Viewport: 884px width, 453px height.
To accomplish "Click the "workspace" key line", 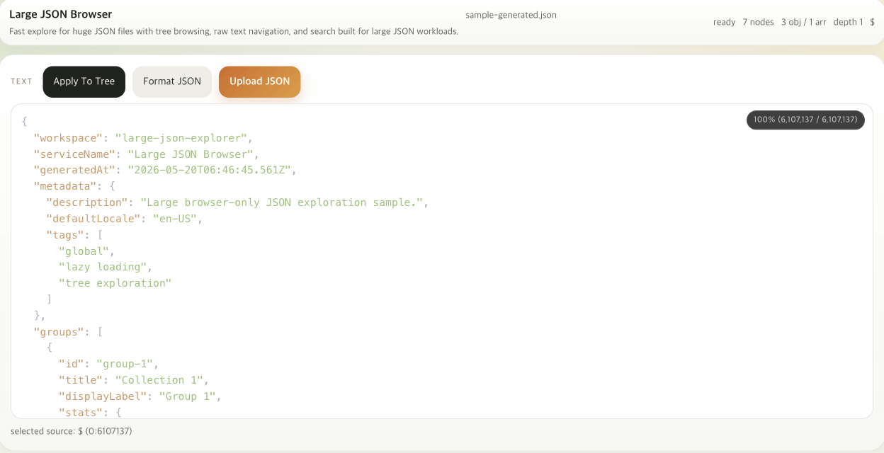I will 143,138.
